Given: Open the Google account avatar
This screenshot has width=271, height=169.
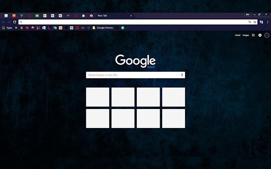Looking at the screenshot, I should pyautogui.click(x=267, y=35).
